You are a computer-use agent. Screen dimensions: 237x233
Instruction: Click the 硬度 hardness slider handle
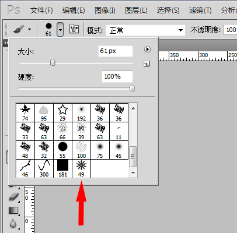(x=132, y=88)
